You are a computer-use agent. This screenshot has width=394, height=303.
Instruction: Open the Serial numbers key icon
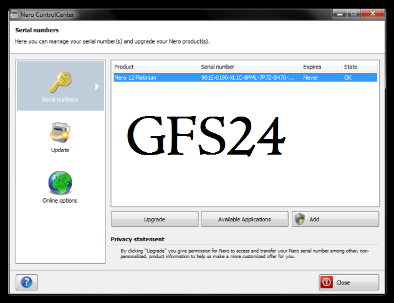(x=60, y=82)
